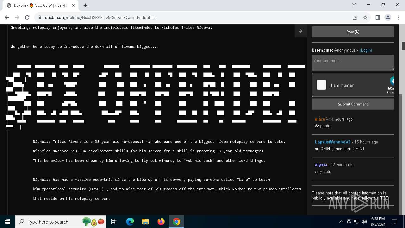This screenshot has height=228, width=405.
Task: Open the Windows Start menu
Action: pyautogui.click(x=7, y=222)
